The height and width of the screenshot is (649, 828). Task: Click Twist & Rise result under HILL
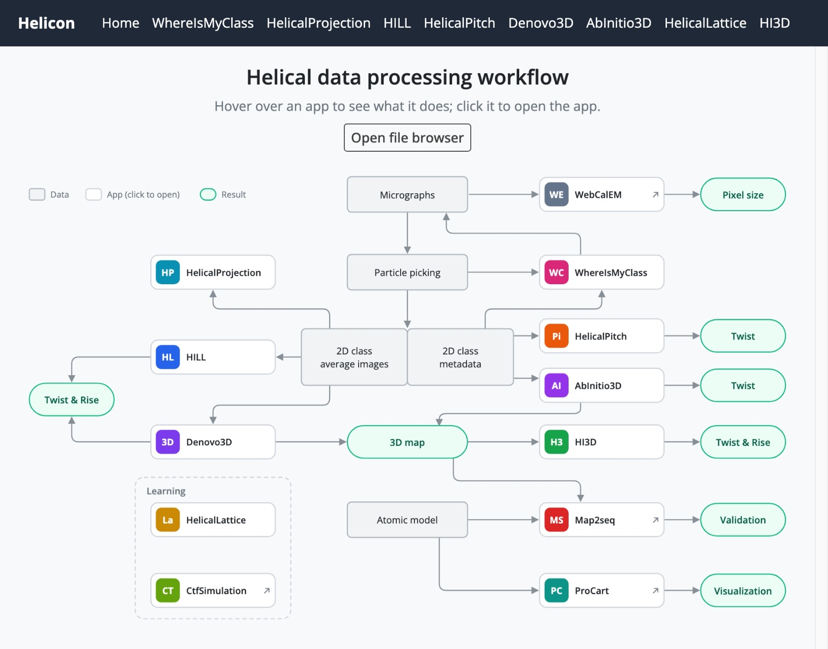point(72,399)
